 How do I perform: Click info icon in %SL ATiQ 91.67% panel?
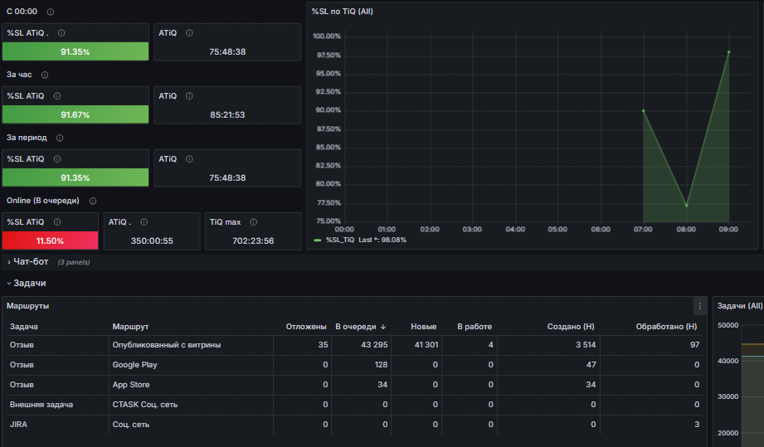57,96
